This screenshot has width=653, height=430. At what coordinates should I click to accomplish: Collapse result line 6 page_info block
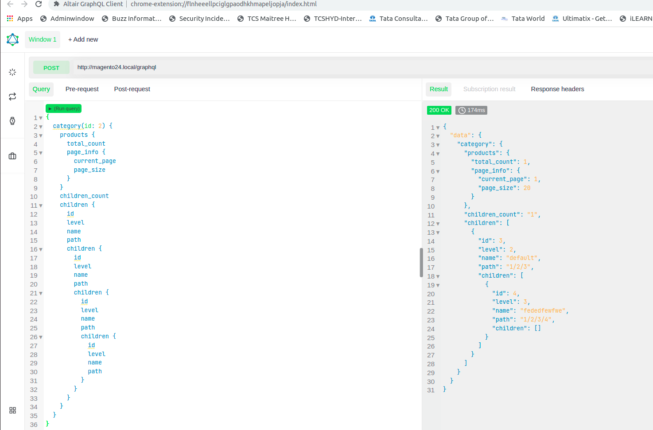(x=438, y=172)
